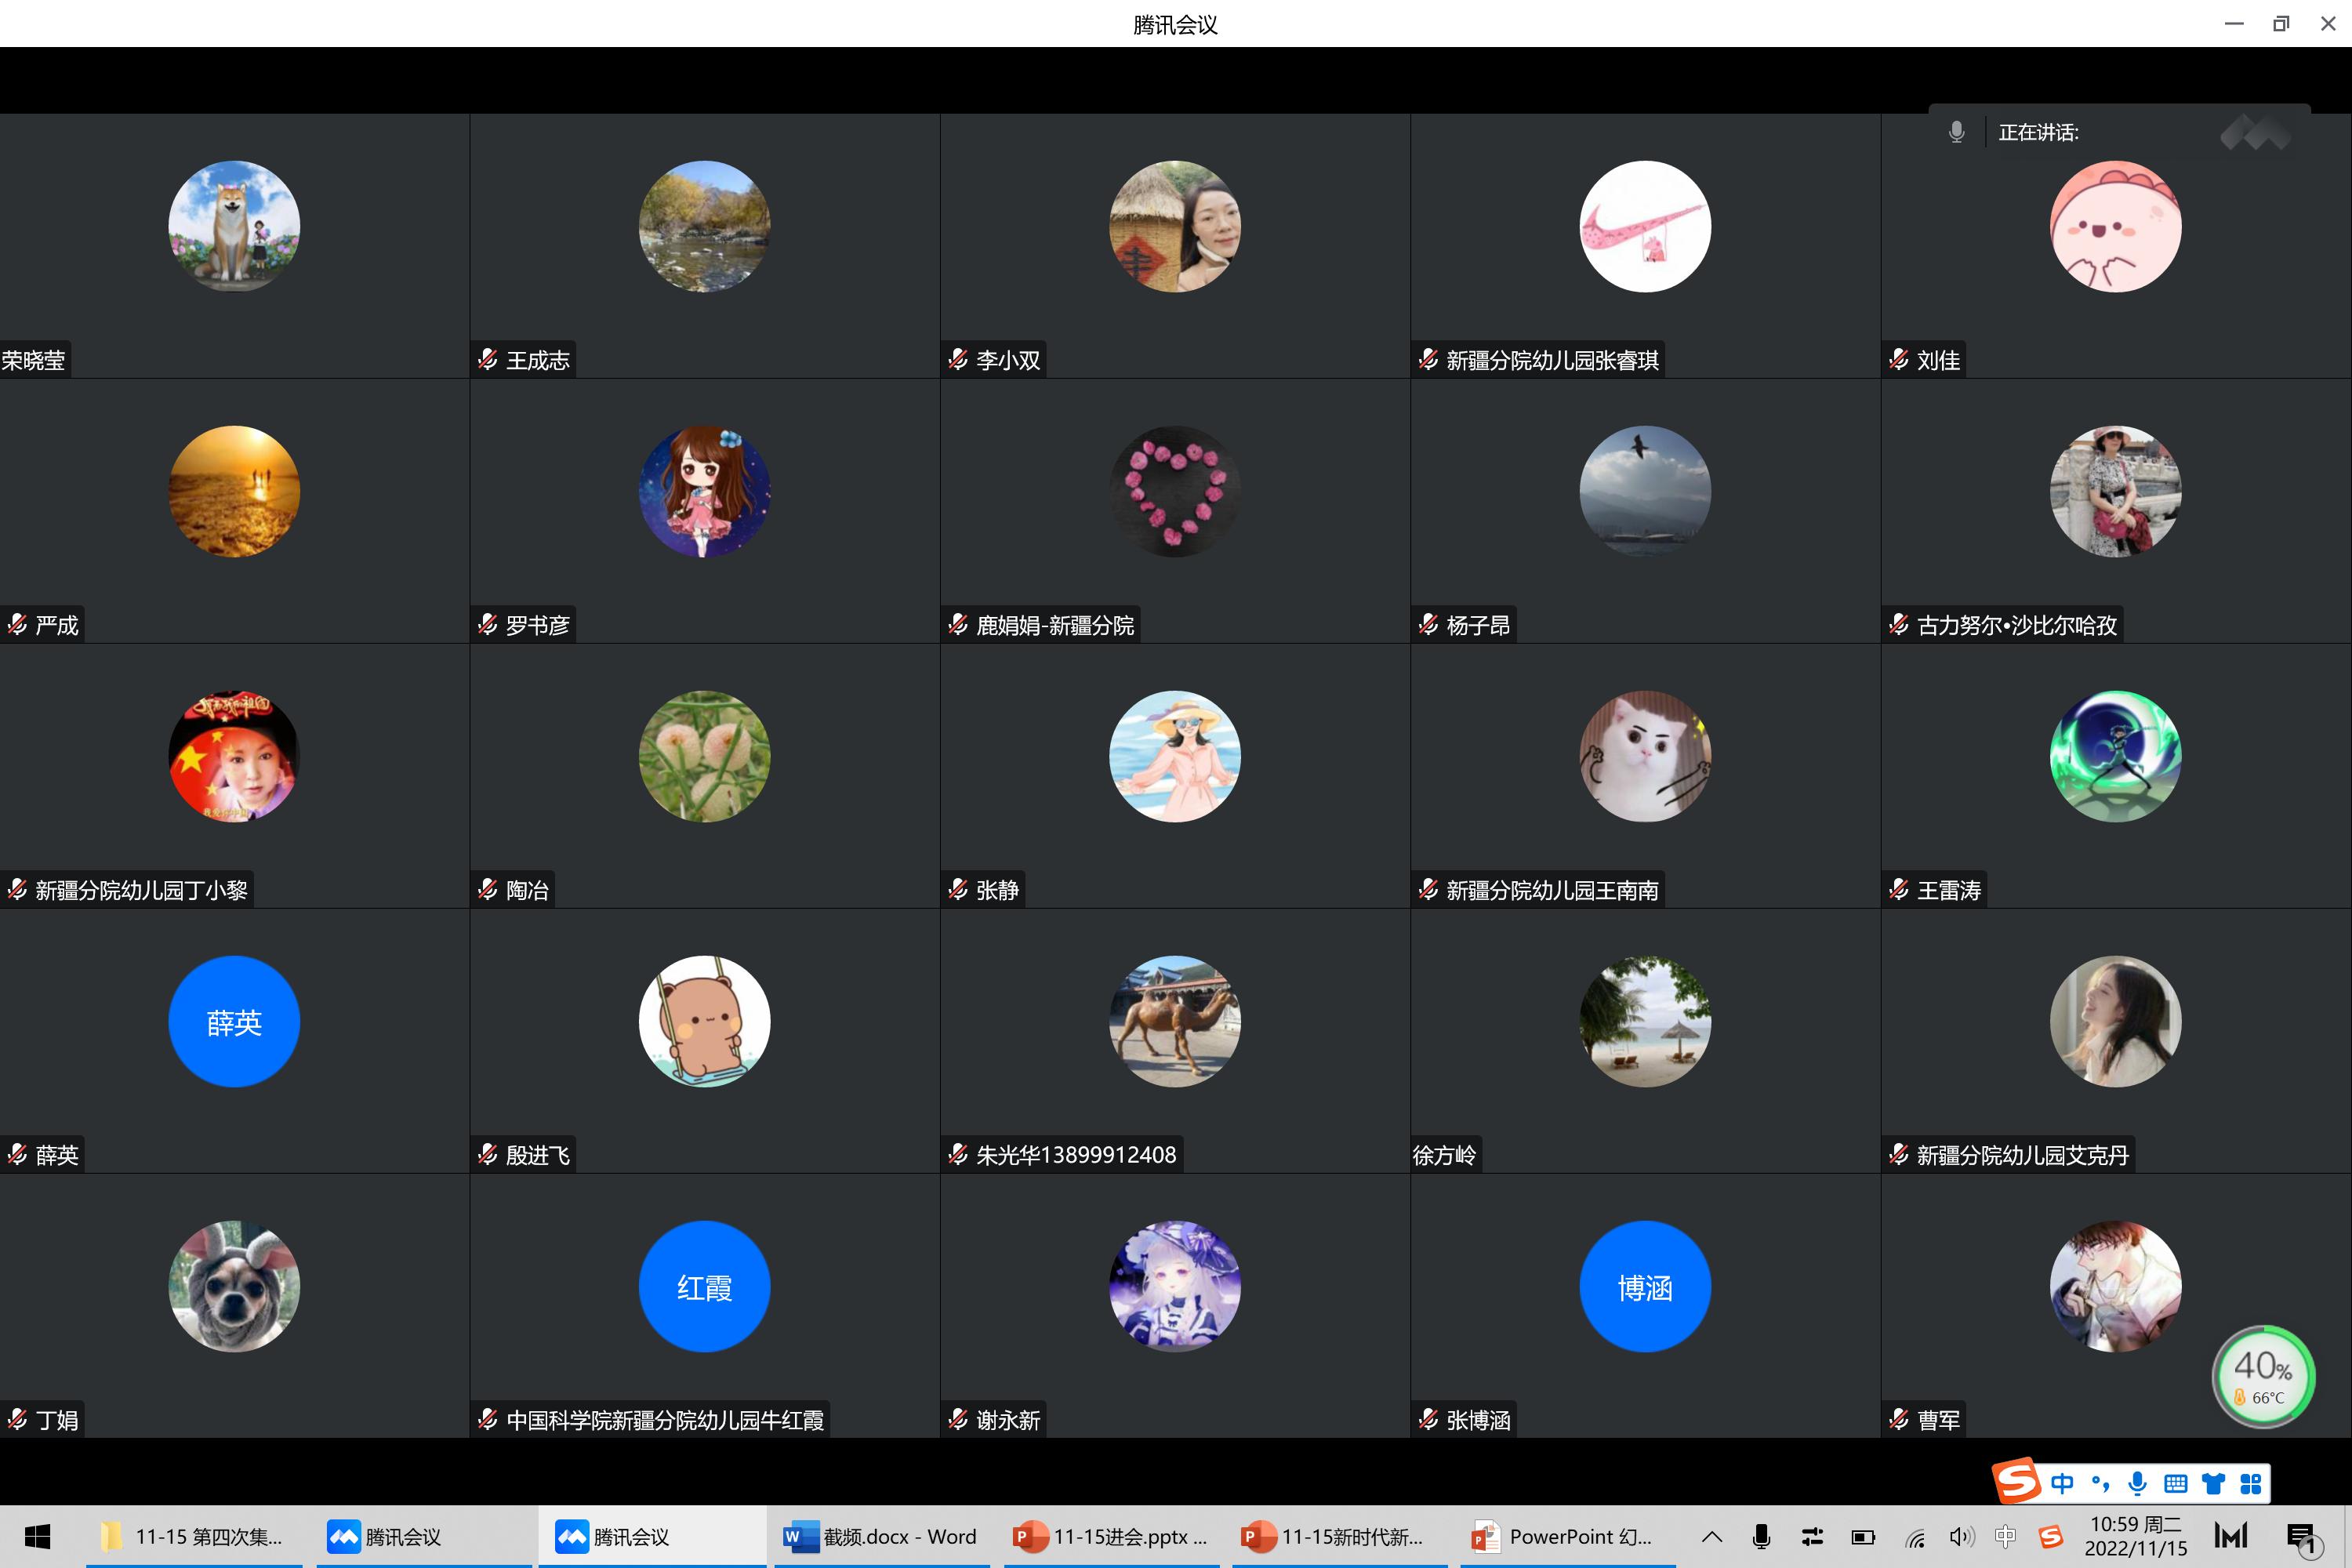Click the taskbar clock showing 10:59
This screenshot has width=2352, height=1568.
pos(2135,1536)
